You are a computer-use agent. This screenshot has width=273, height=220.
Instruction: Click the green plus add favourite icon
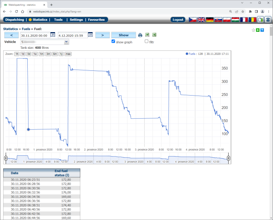(258, 30)
